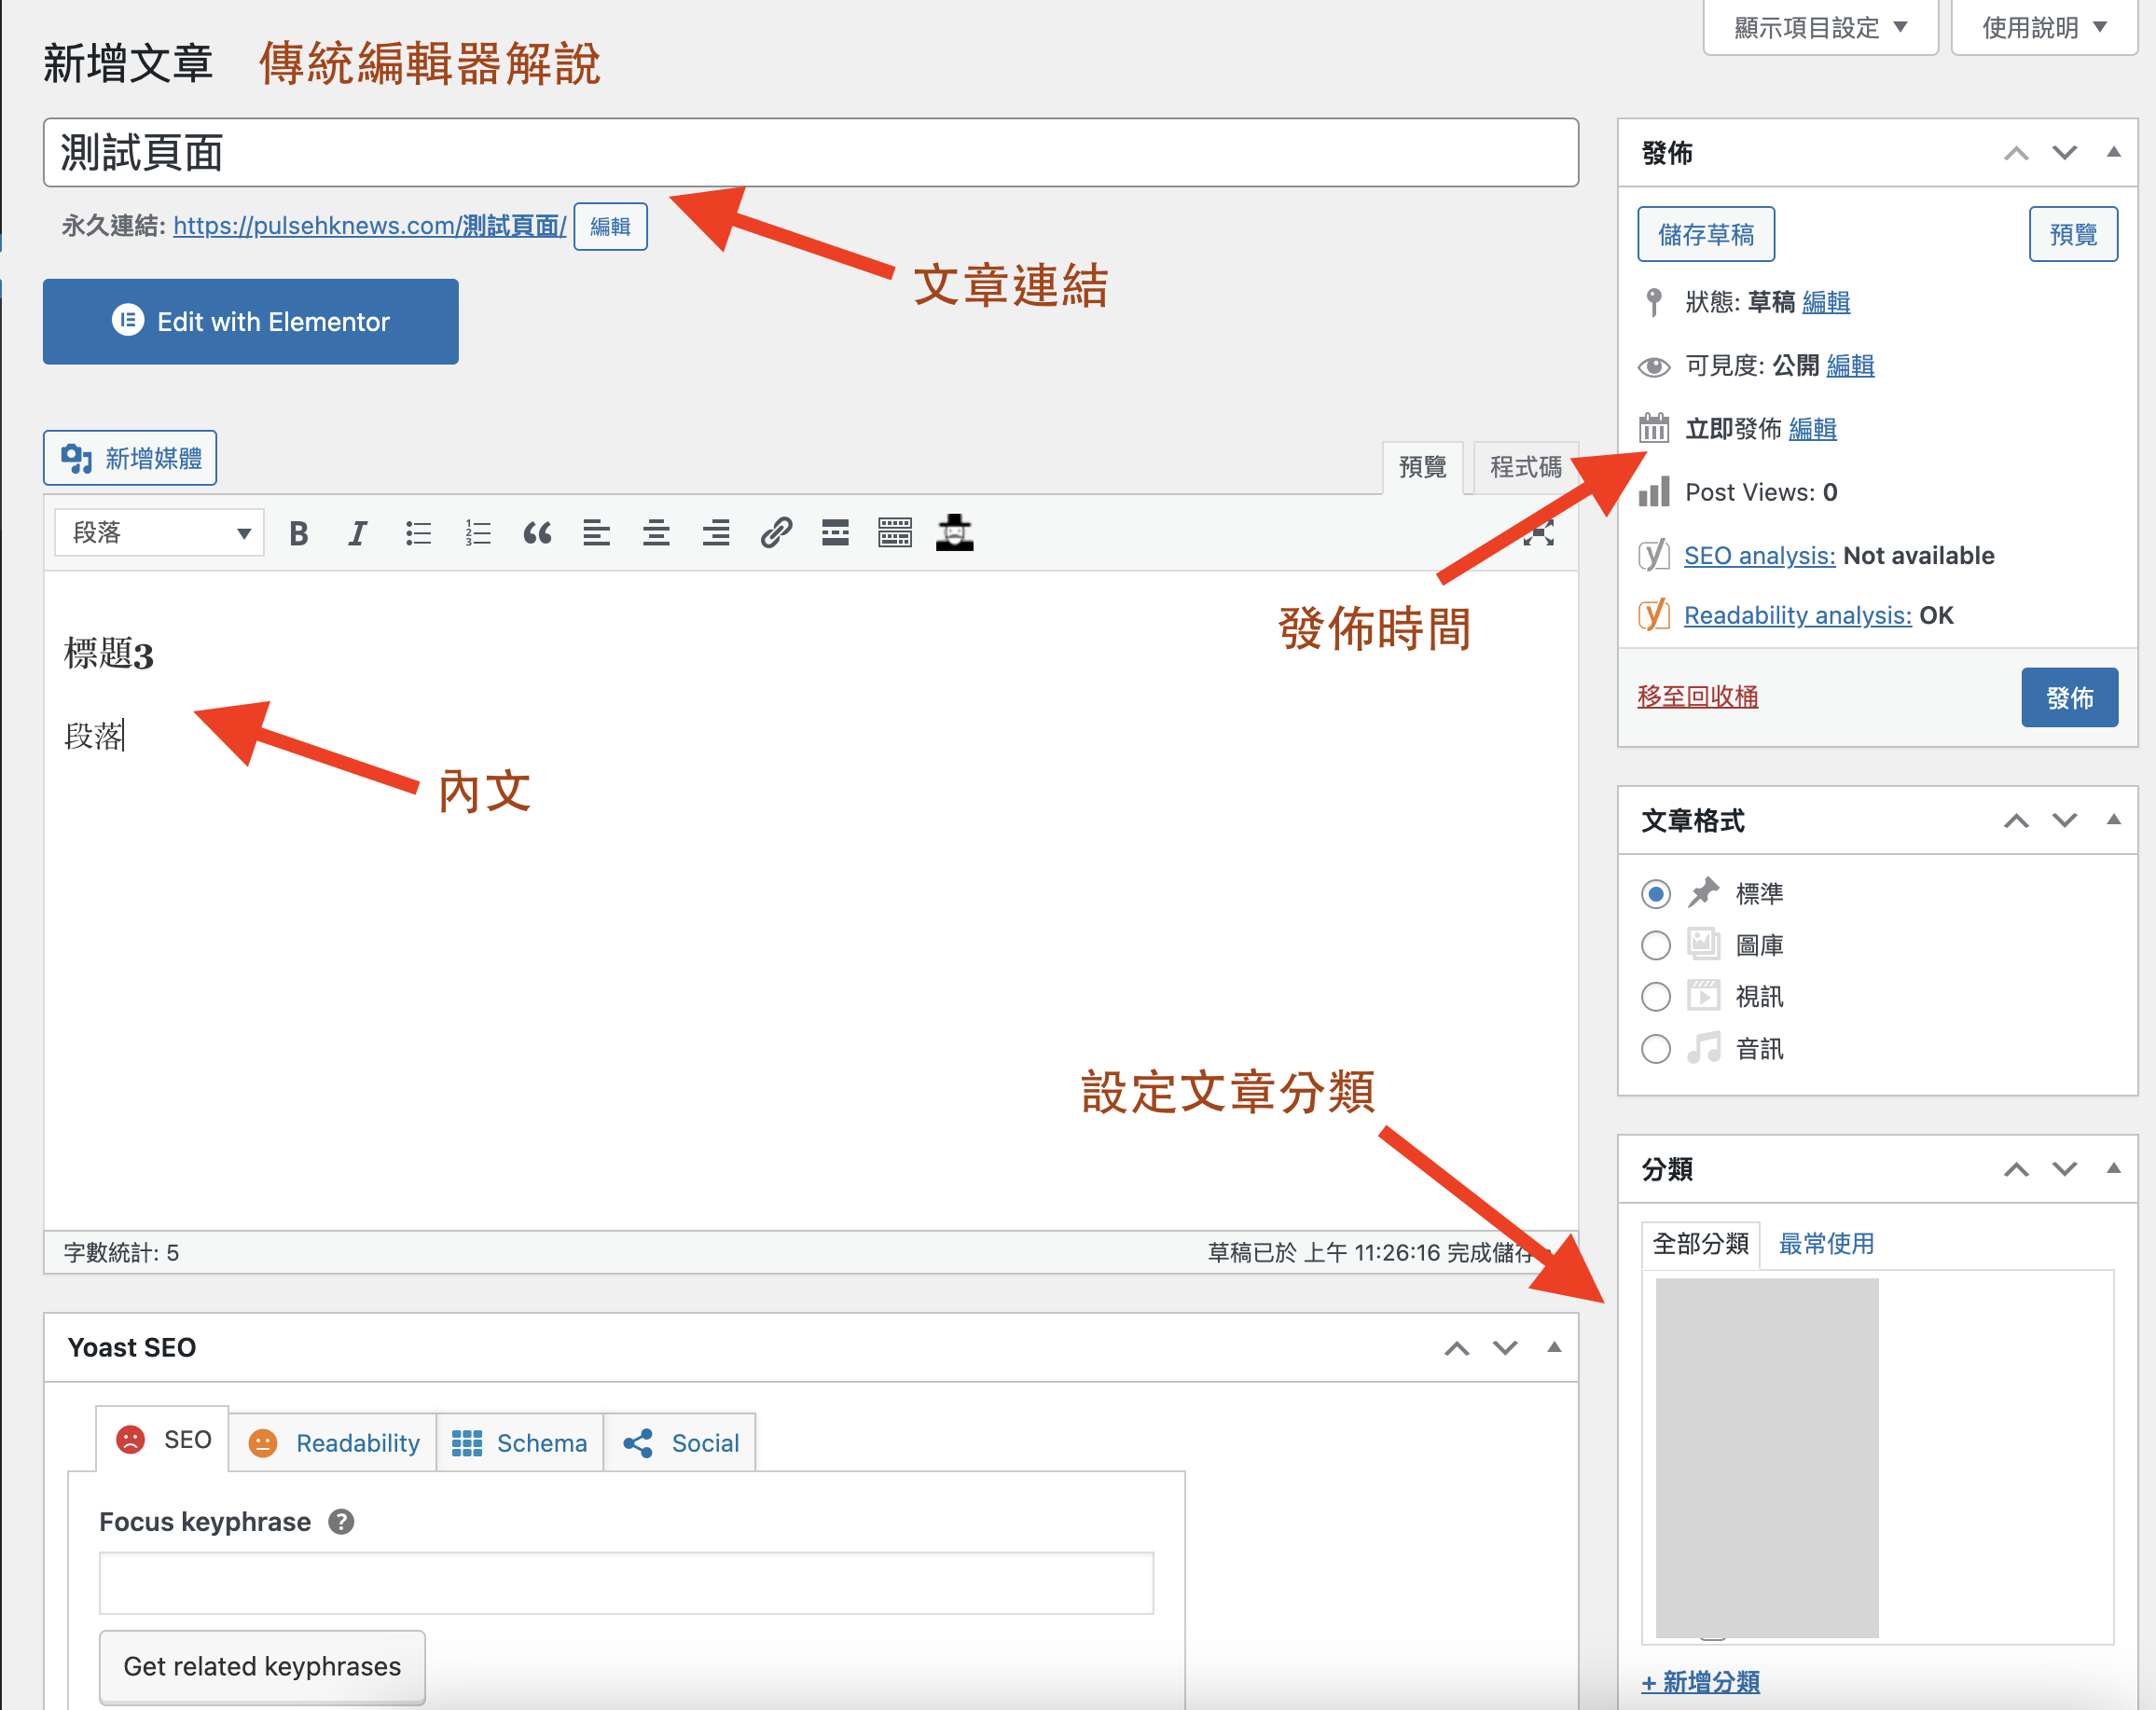Screen dimensions: 2156x1710
Task: Expand the 顯示項目設定 panel
Action: click(1819, 28)
